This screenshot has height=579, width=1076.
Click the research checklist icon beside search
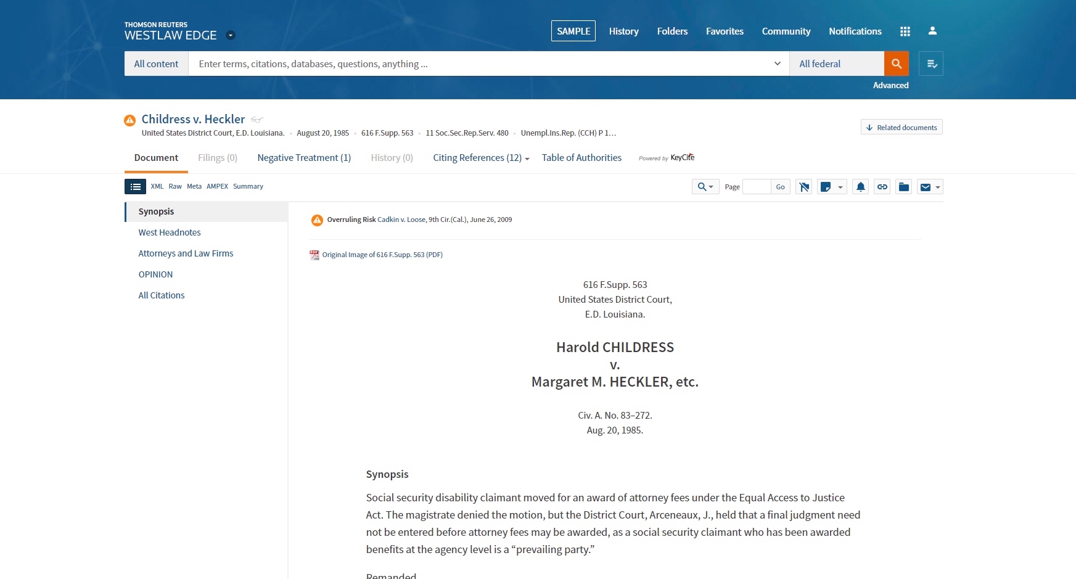pos(931,64)
